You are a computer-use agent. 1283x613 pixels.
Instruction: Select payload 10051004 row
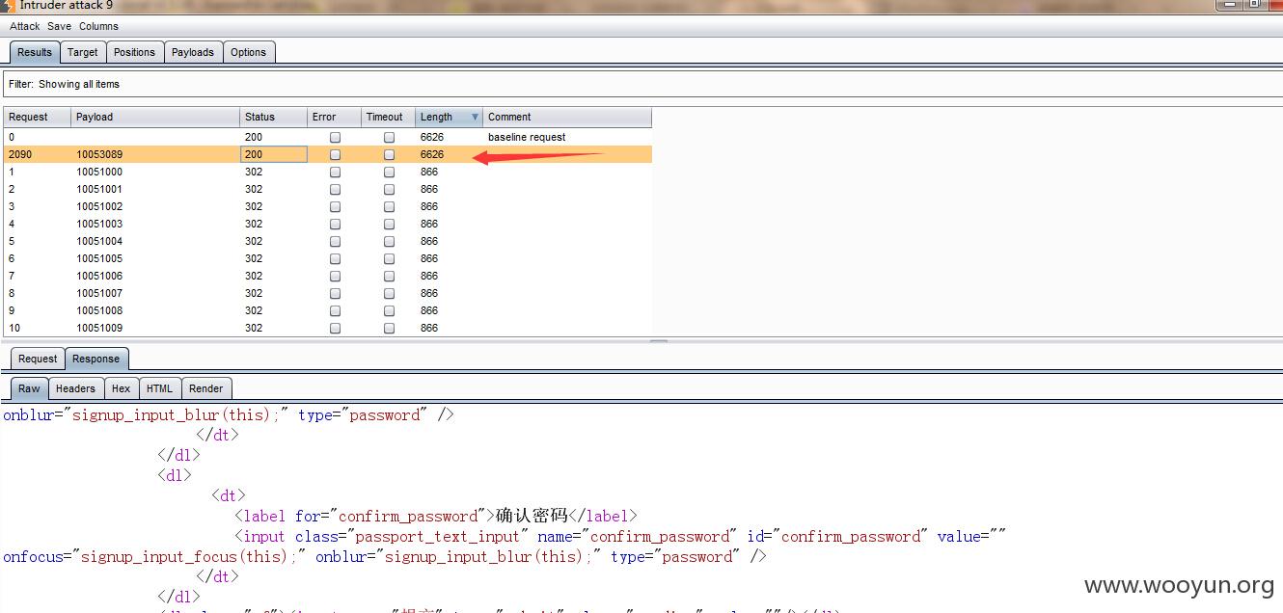pos(327,241)
